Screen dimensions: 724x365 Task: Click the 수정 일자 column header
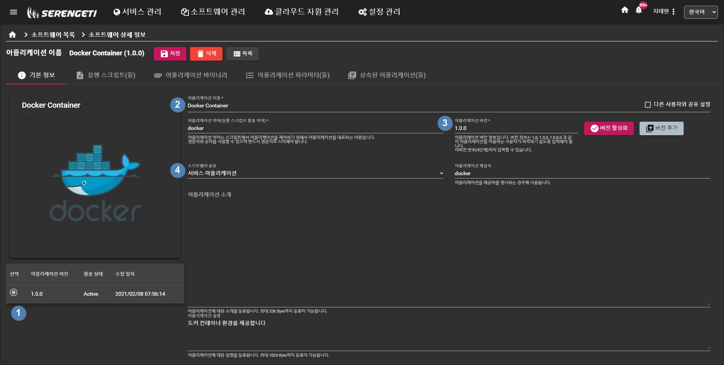click(x=125, y=274)
